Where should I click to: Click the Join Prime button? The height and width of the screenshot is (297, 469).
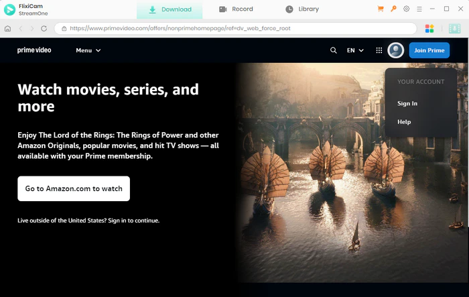[x=429, y=50]
